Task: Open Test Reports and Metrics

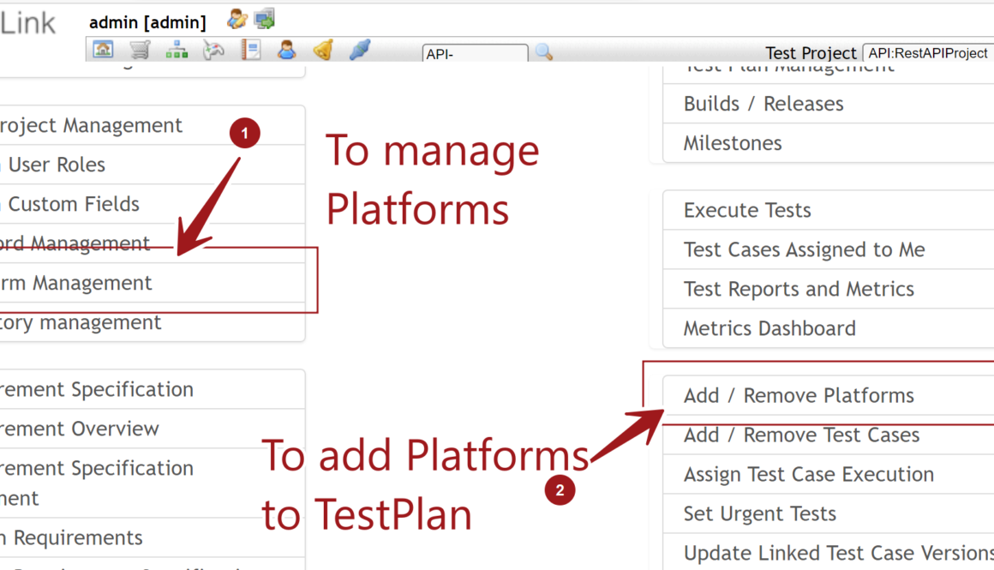Action: (799, 289)
